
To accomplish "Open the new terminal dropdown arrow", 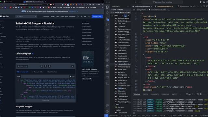I will click(x=195, y=94).
